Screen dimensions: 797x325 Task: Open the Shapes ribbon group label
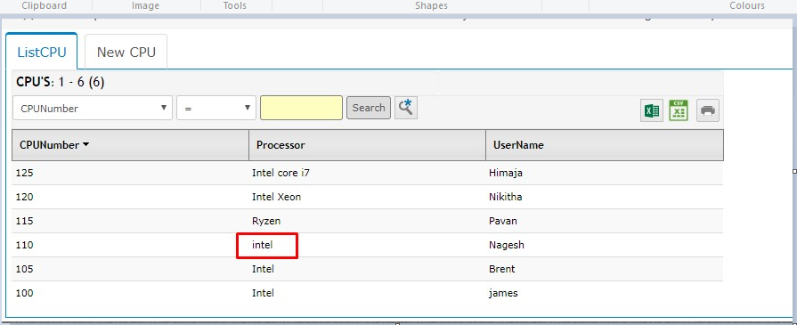pyautogui.click(x=431, y=5)
